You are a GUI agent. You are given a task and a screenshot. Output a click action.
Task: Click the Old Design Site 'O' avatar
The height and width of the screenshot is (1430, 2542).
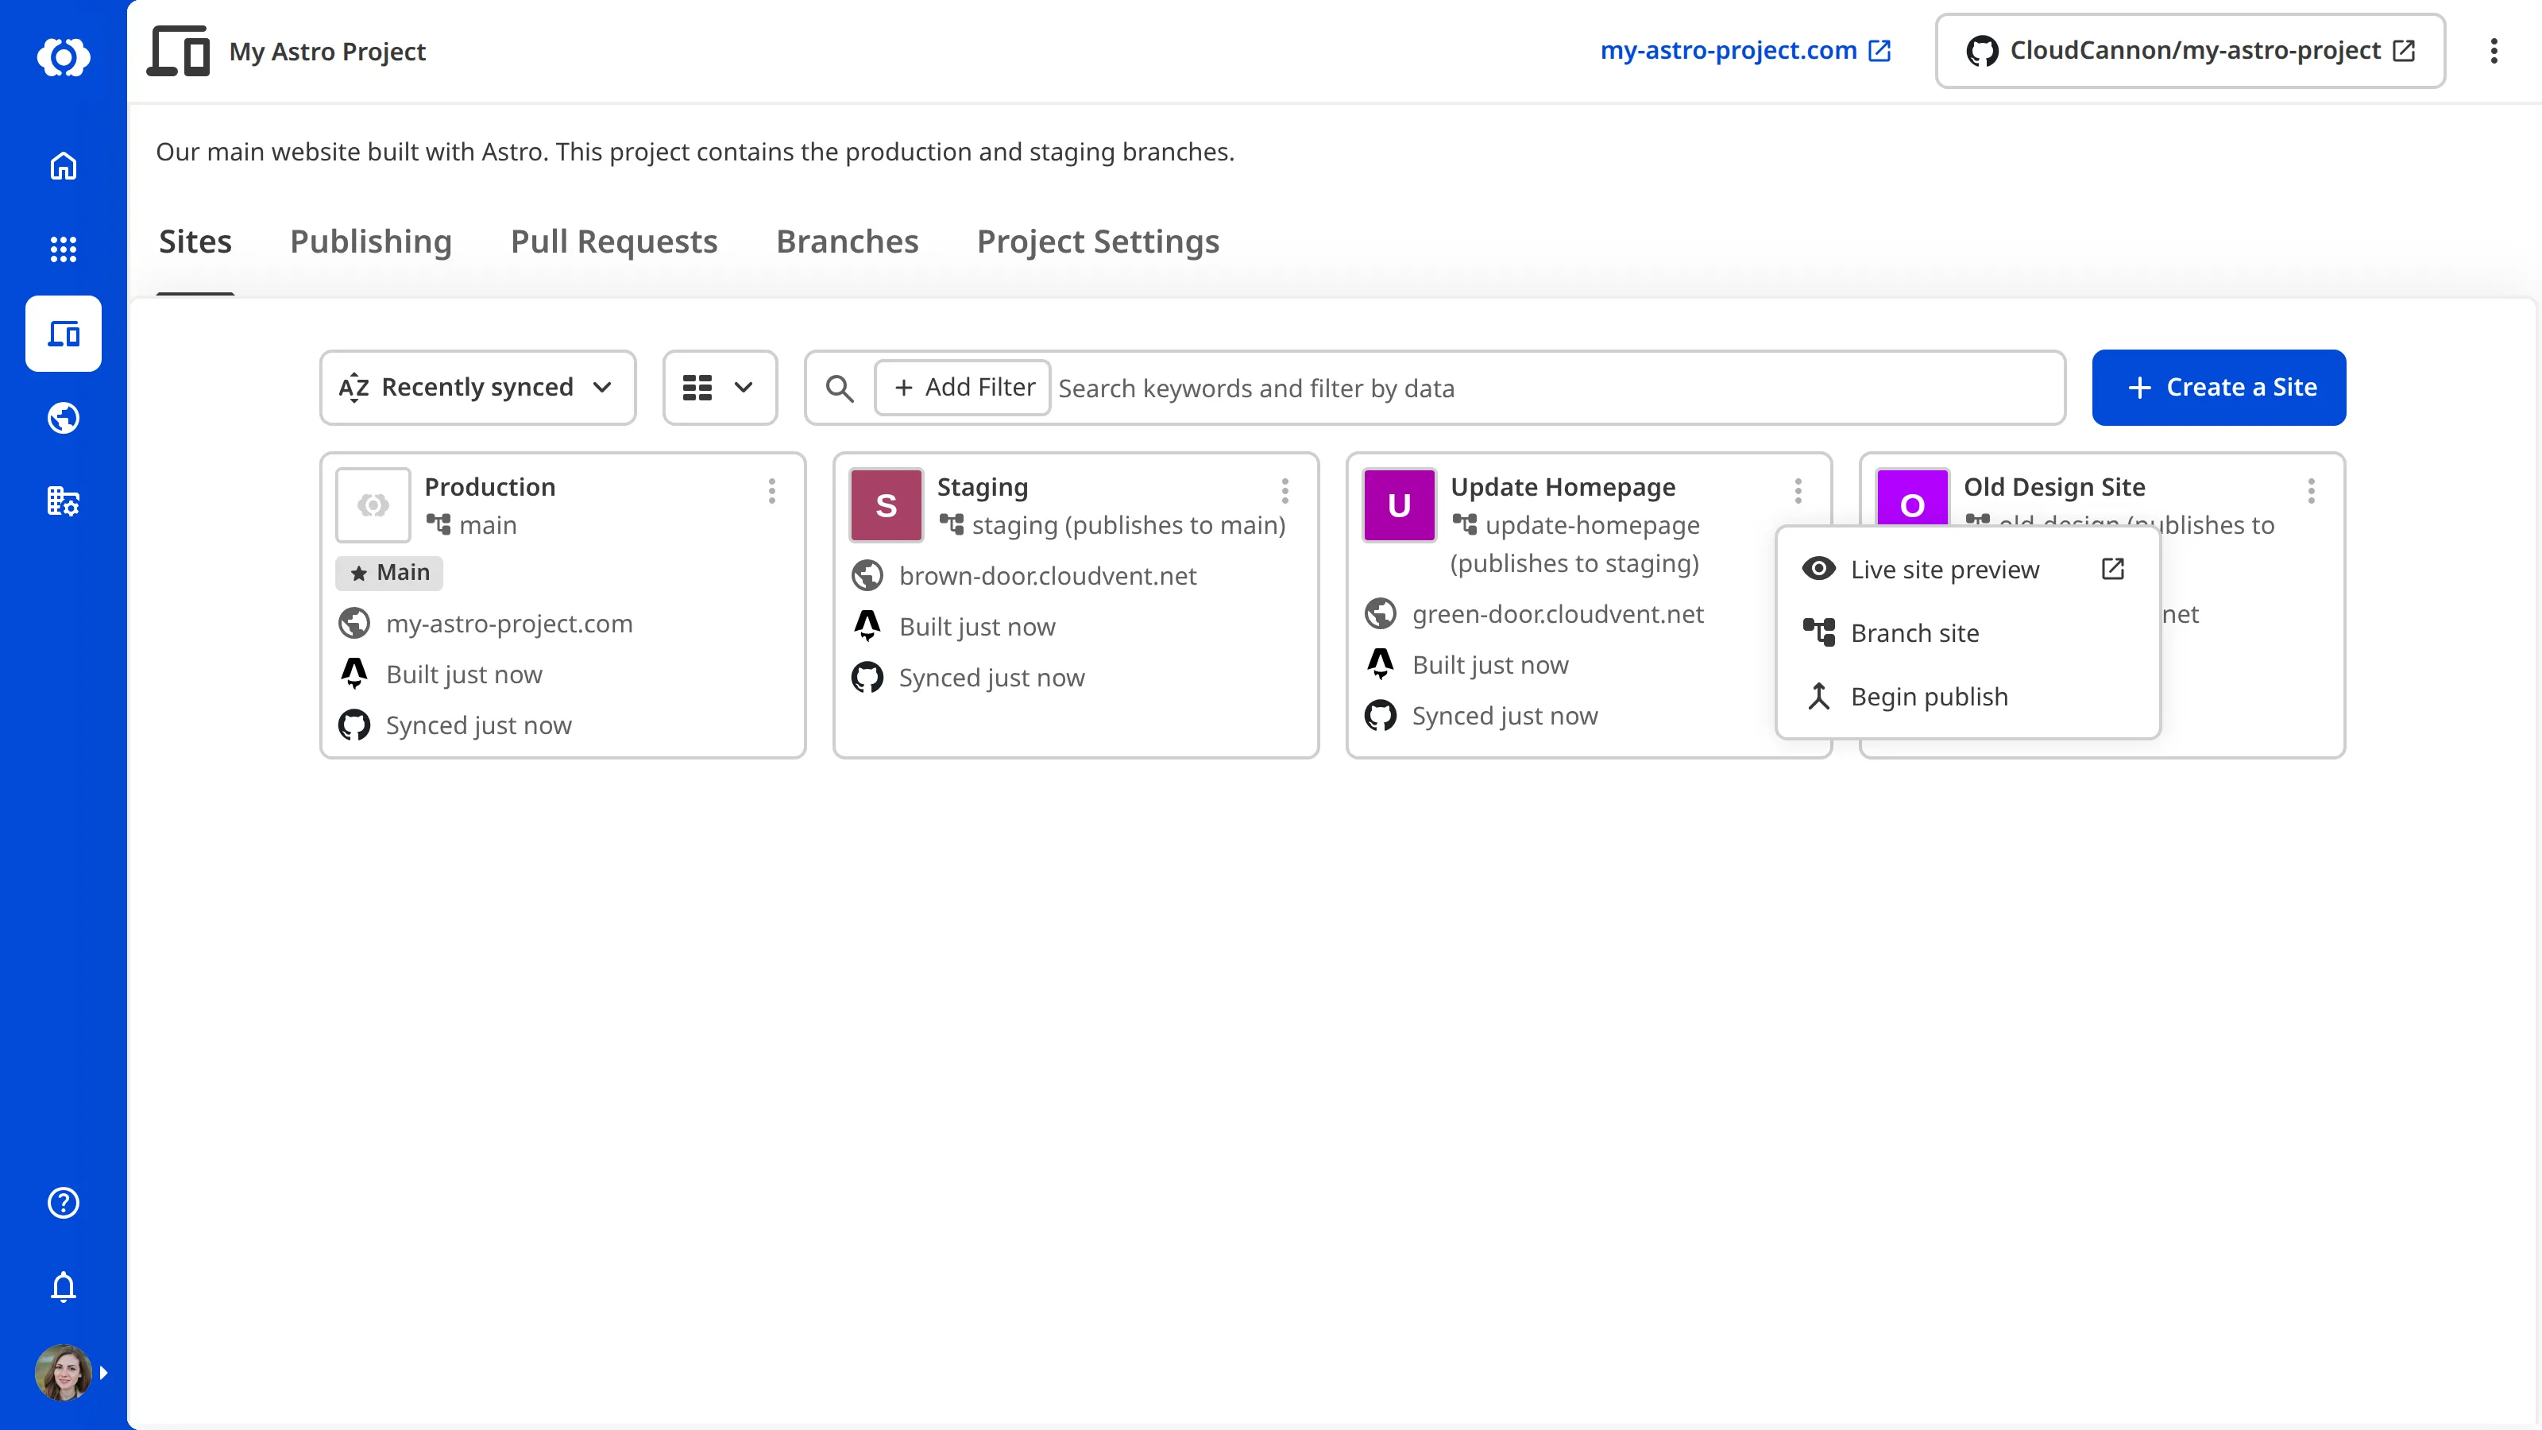click(1912, 497)
